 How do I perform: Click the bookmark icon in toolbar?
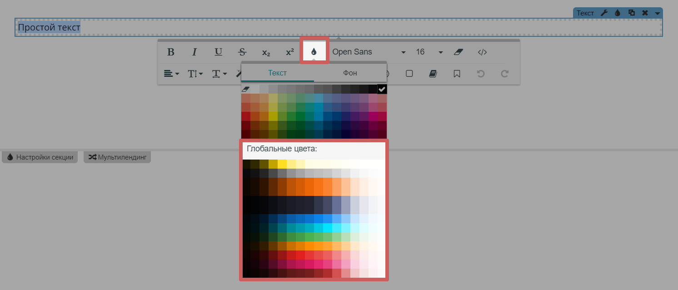point(457,73)
